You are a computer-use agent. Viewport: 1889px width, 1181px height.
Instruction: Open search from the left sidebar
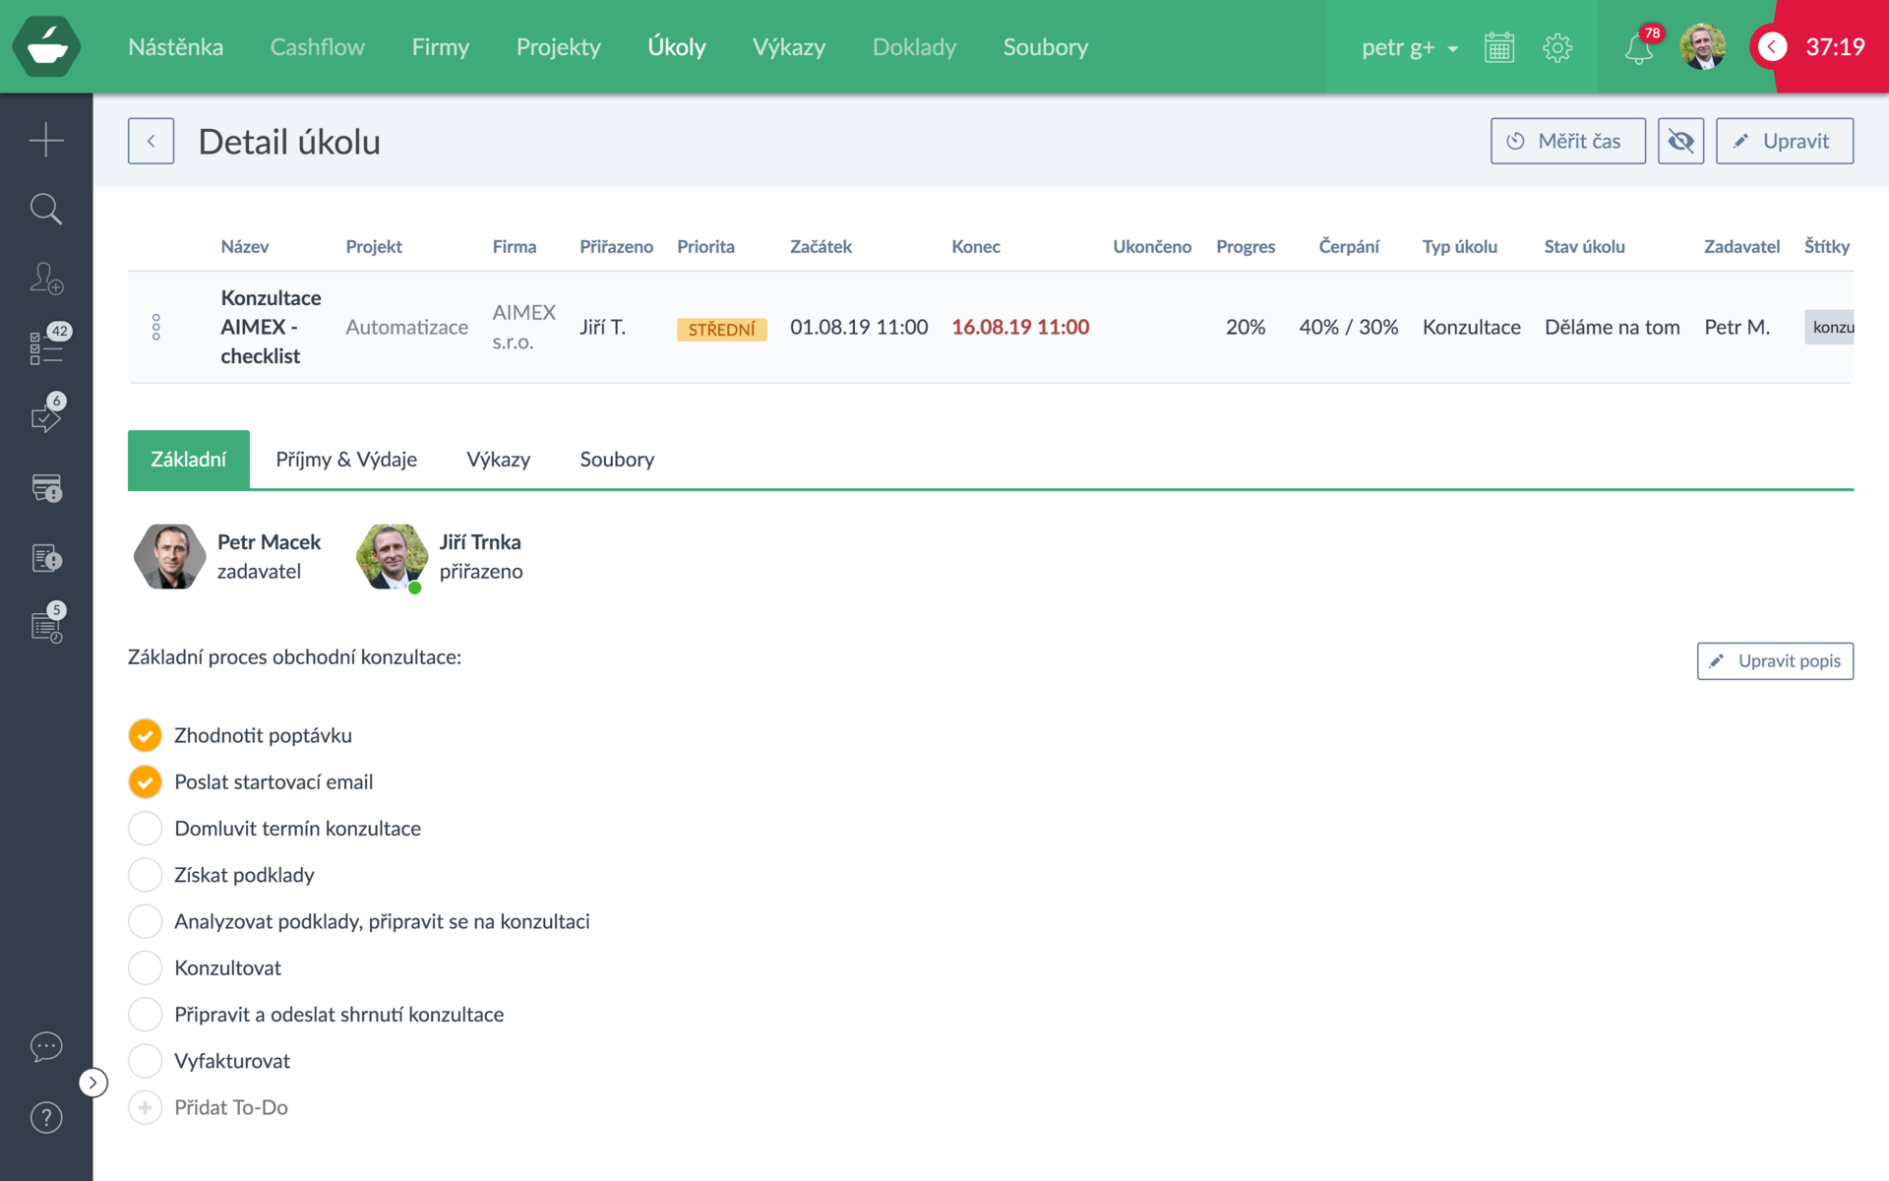[46, 209]
